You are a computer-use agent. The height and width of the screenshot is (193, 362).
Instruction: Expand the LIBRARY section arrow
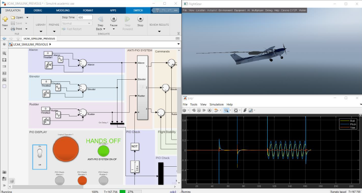41,31
